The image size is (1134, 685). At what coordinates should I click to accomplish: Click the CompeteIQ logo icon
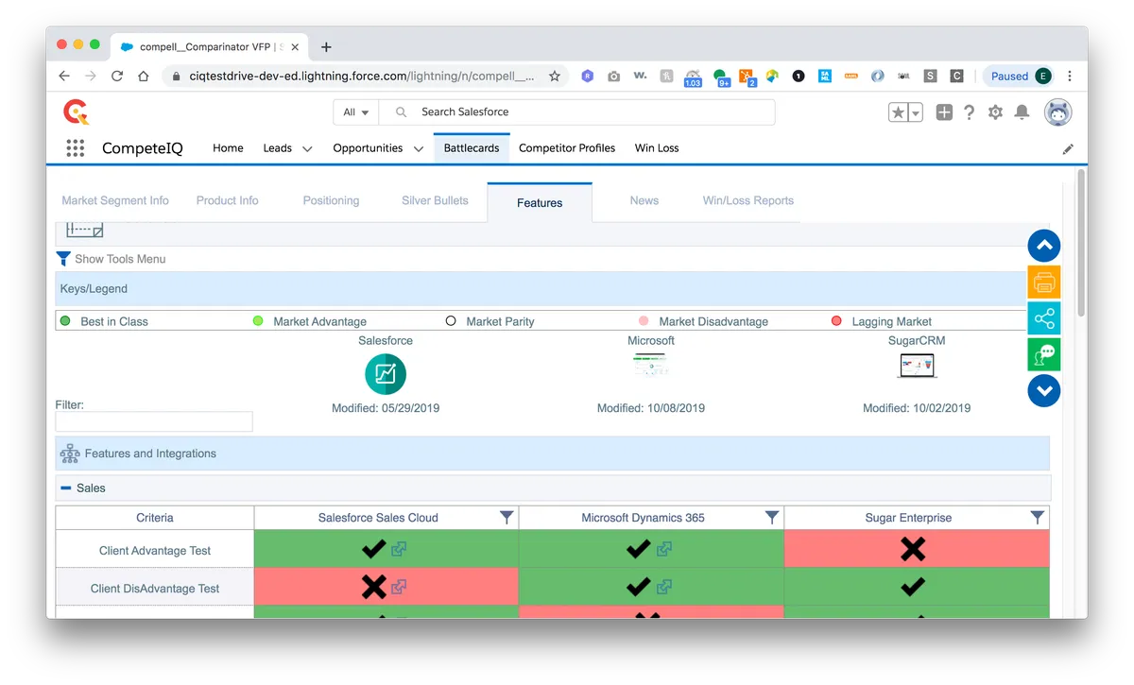click(77, 112)
